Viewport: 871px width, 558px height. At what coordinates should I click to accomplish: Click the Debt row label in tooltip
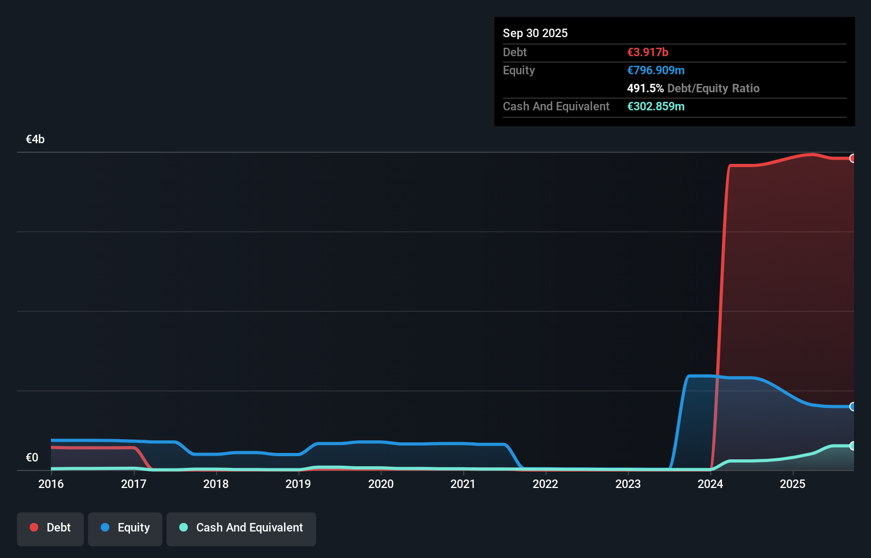point(515,52)
